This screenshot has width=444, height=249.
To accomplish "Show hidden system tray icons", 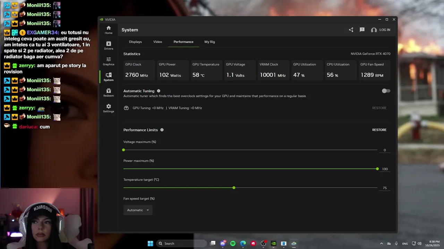I will click(382, 244).
